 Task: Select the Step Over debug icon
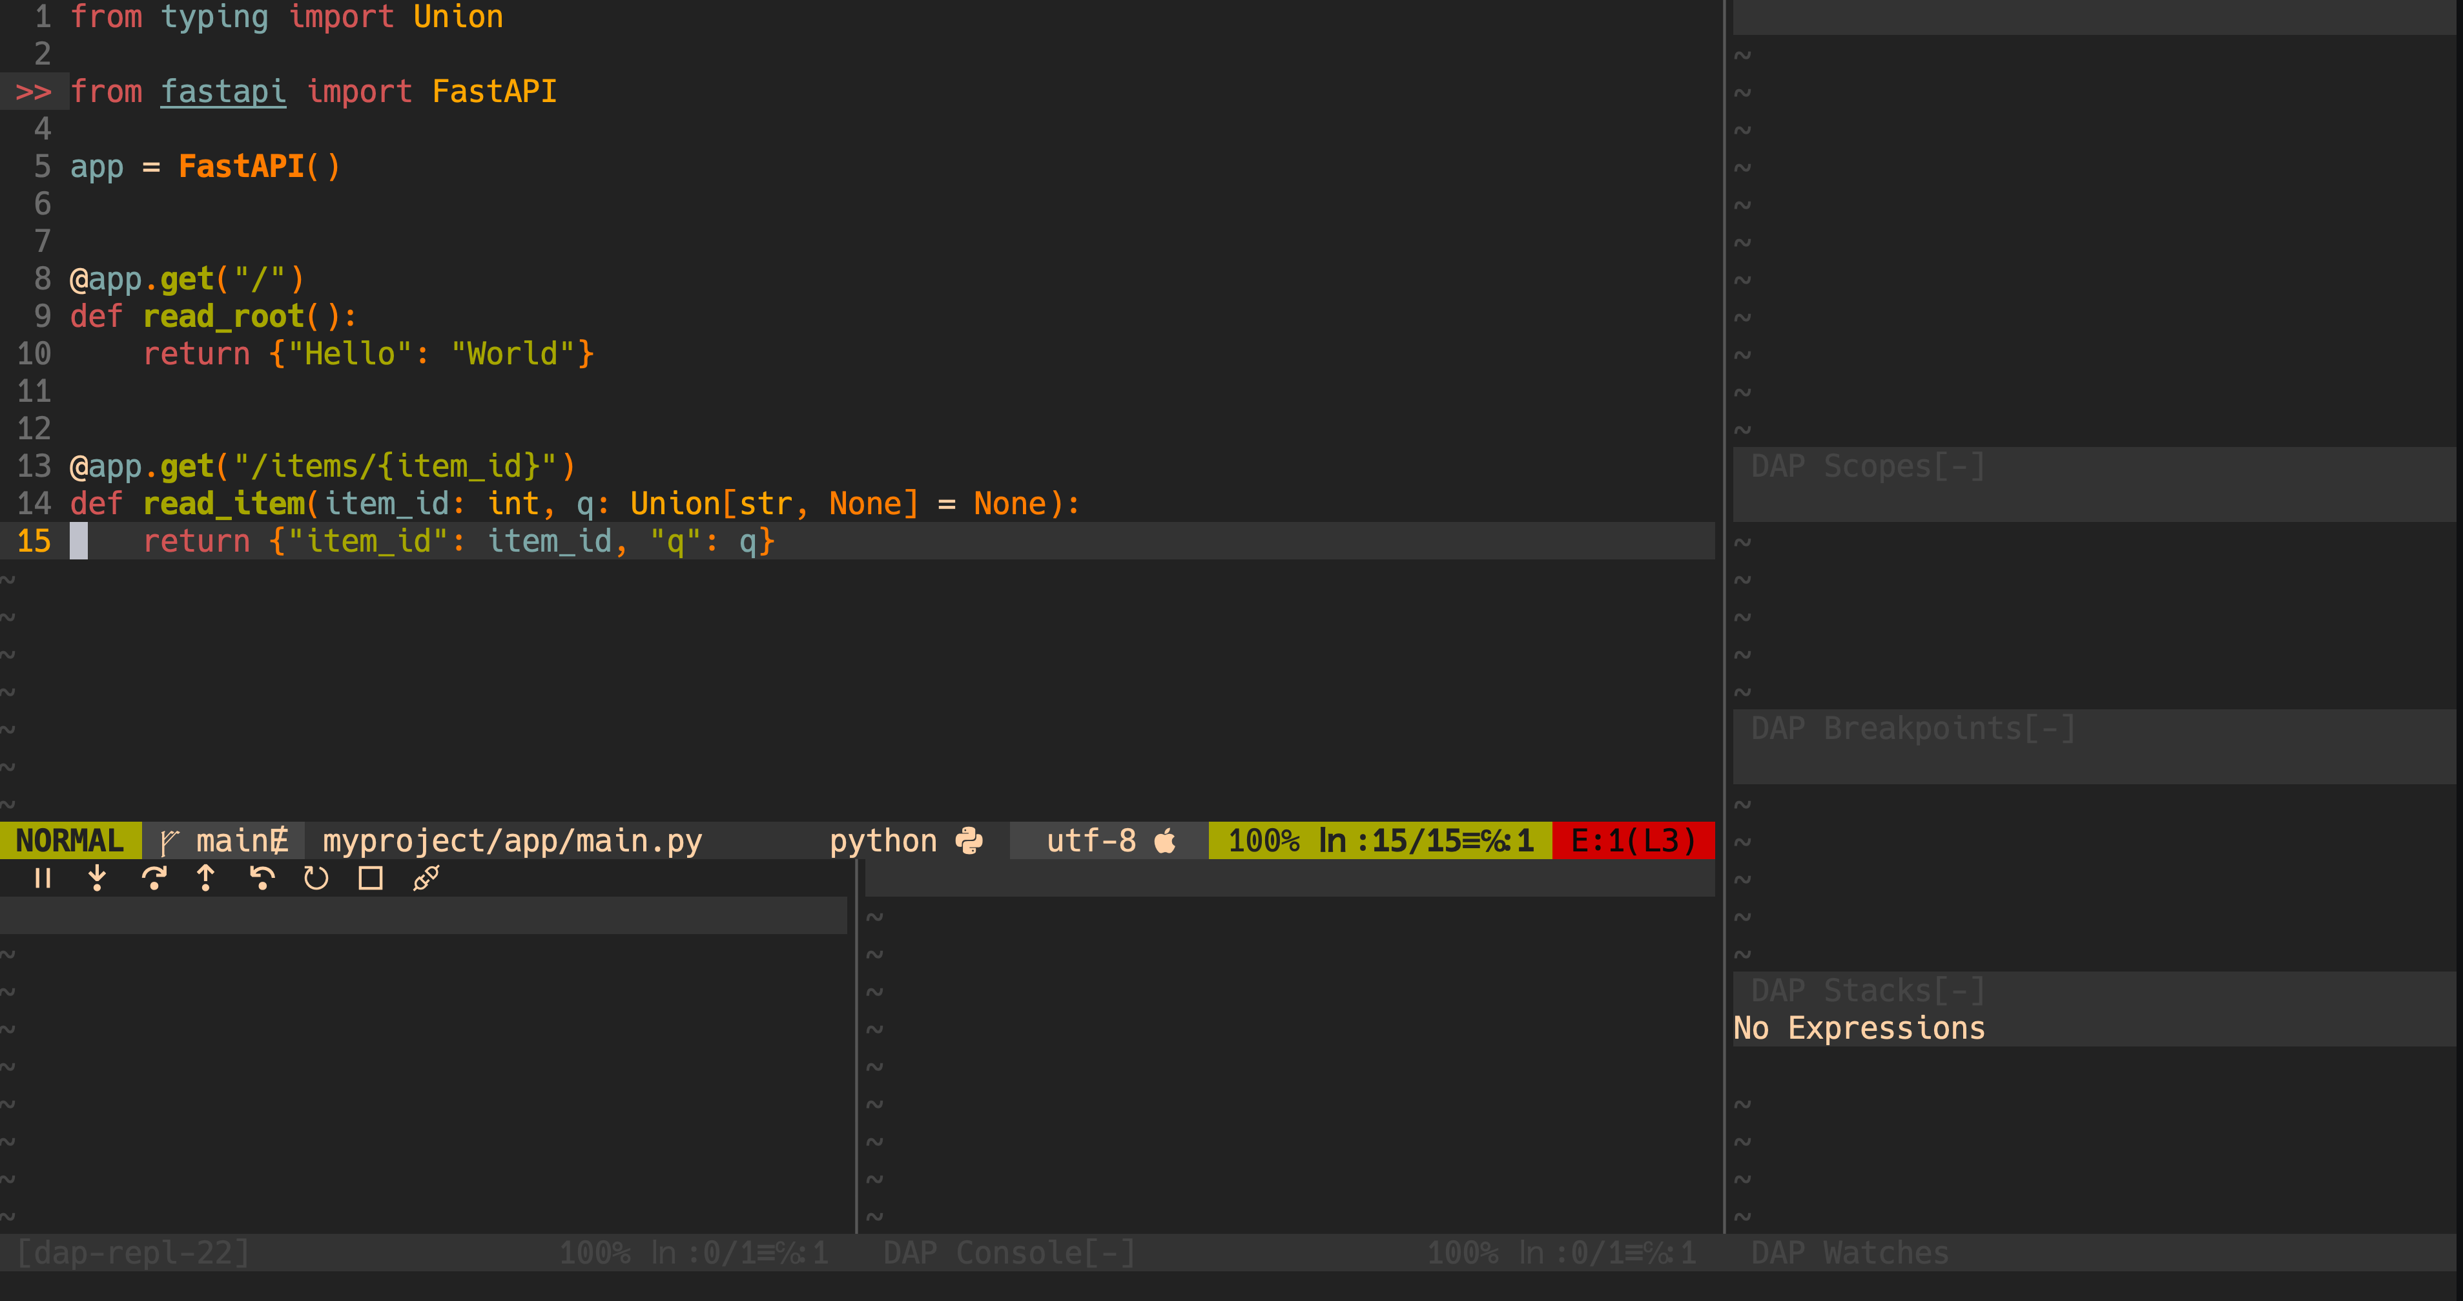pos(155,878)
